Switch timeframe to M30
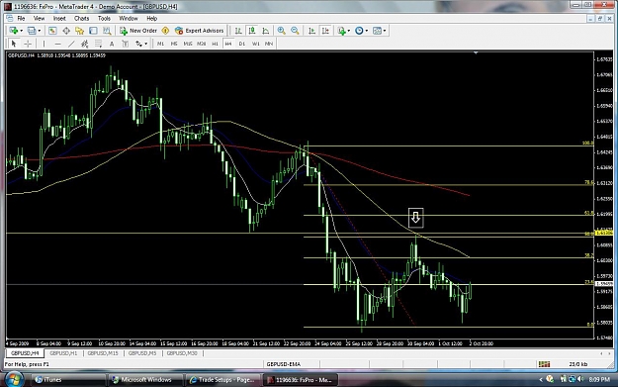 point(202,44)
